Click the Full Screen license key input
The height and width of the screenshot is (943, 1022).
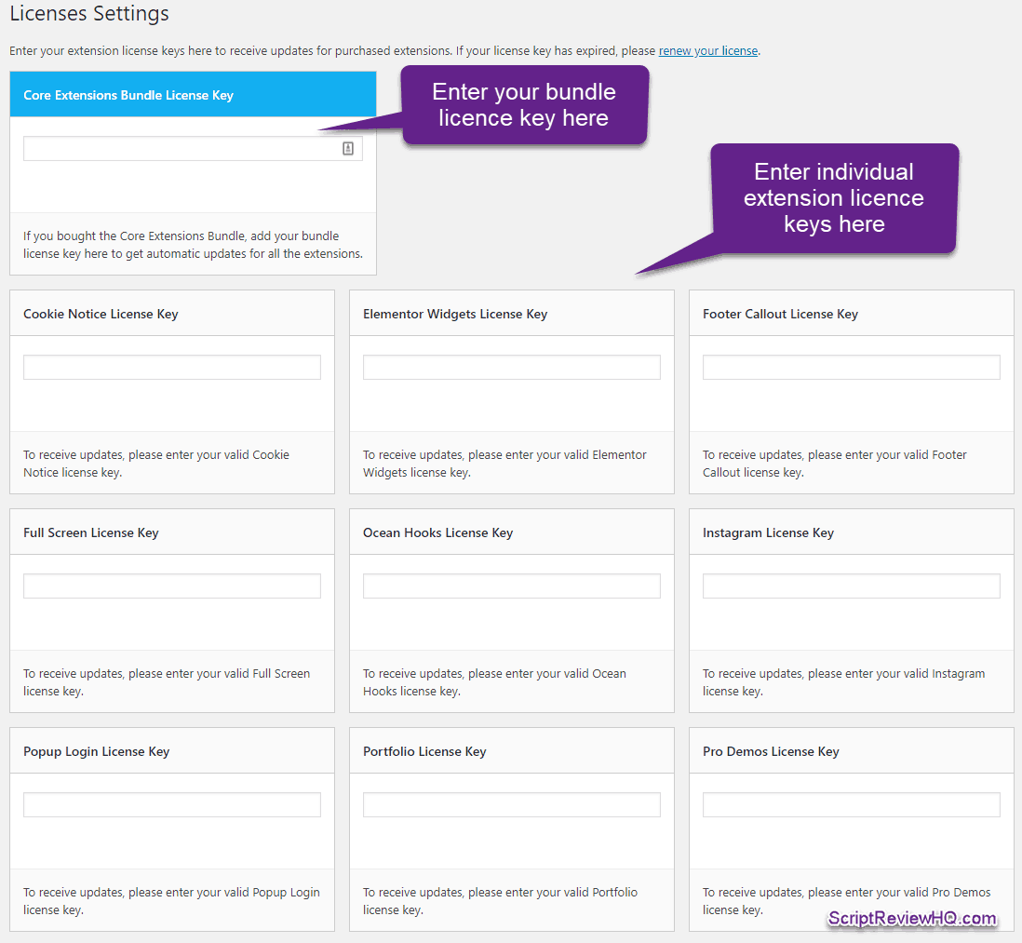point(172,586)
